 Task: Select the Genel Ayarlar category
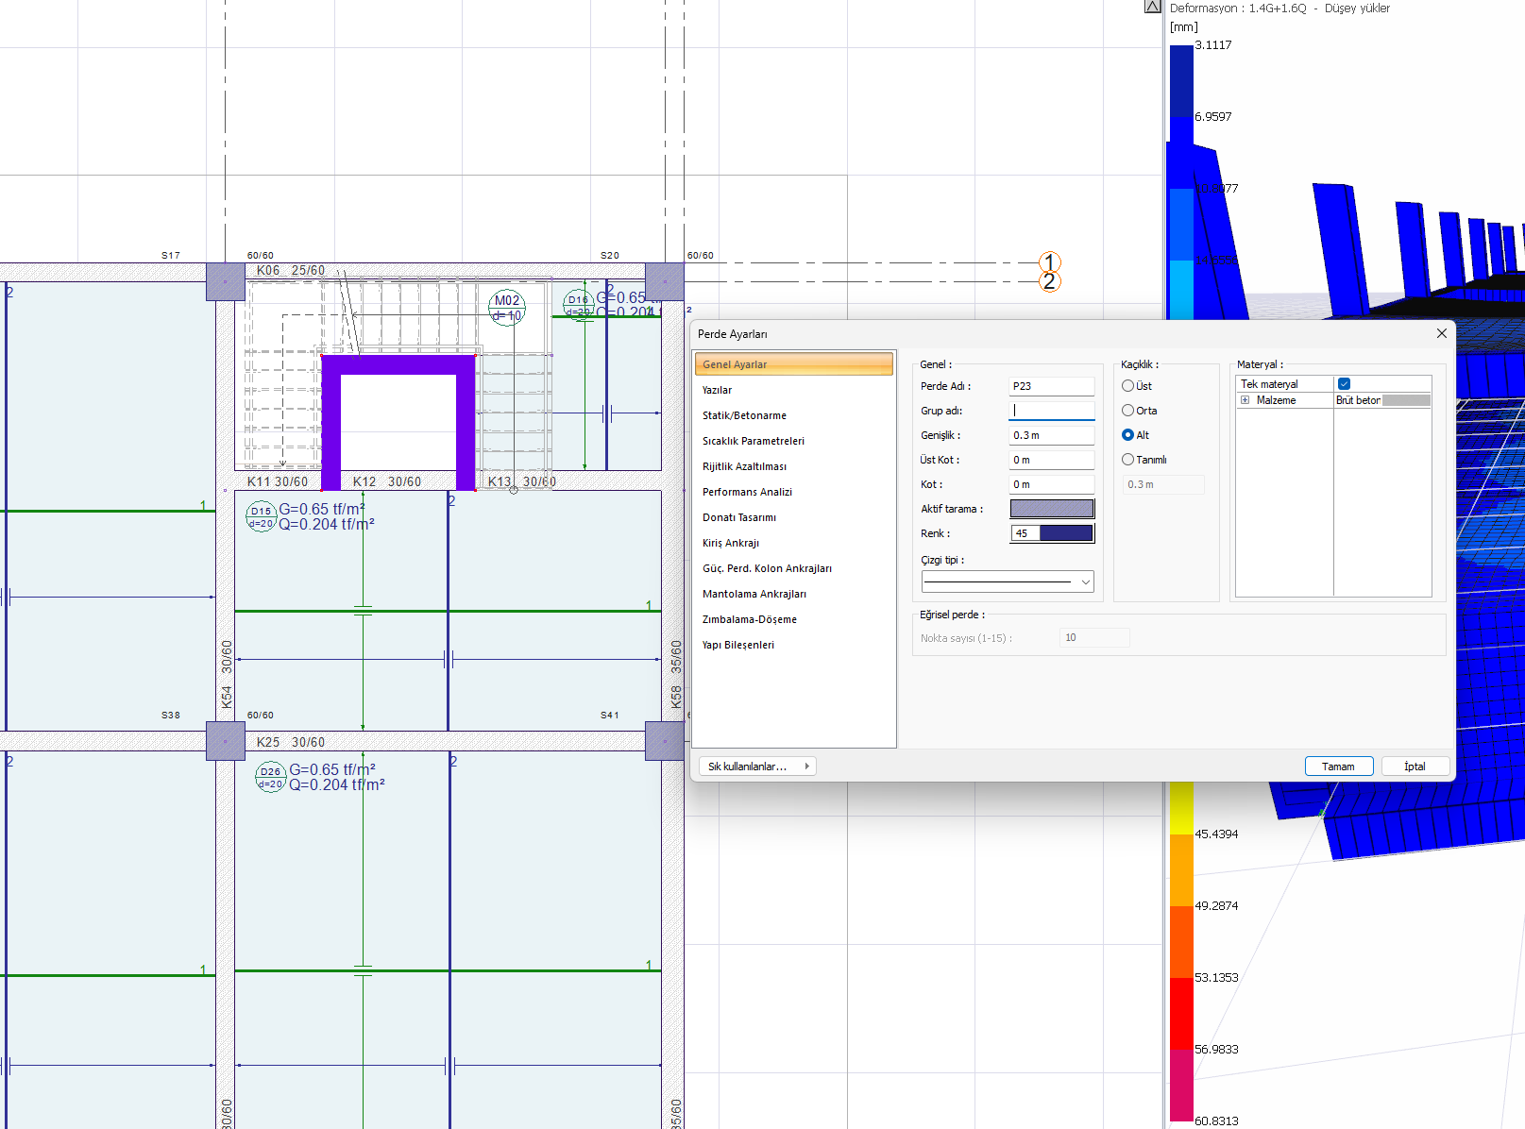[793, 364]
